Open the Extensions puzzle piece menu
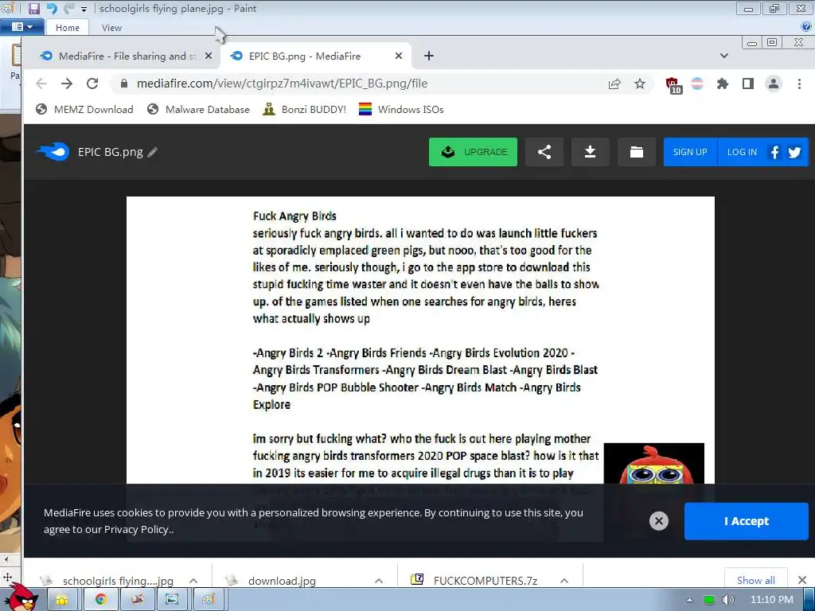Image resolution: width=815 pixels, height=611 pixels. pos(723,84)
